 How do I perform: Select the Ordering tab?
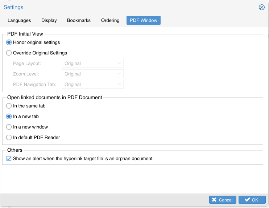pos(110,20)
